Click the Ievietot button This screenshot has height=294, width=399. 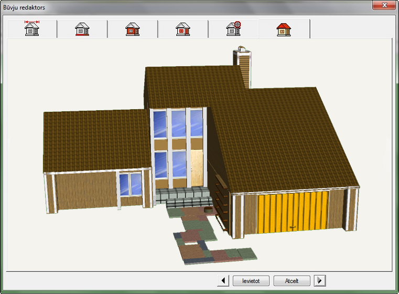[x=251, y=281]
